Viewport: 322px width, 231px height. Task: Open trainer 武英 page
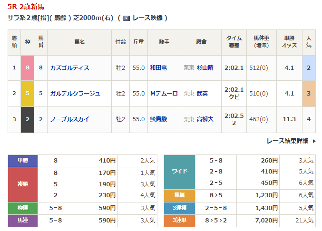pyautogui.click(x=202, y=94)
